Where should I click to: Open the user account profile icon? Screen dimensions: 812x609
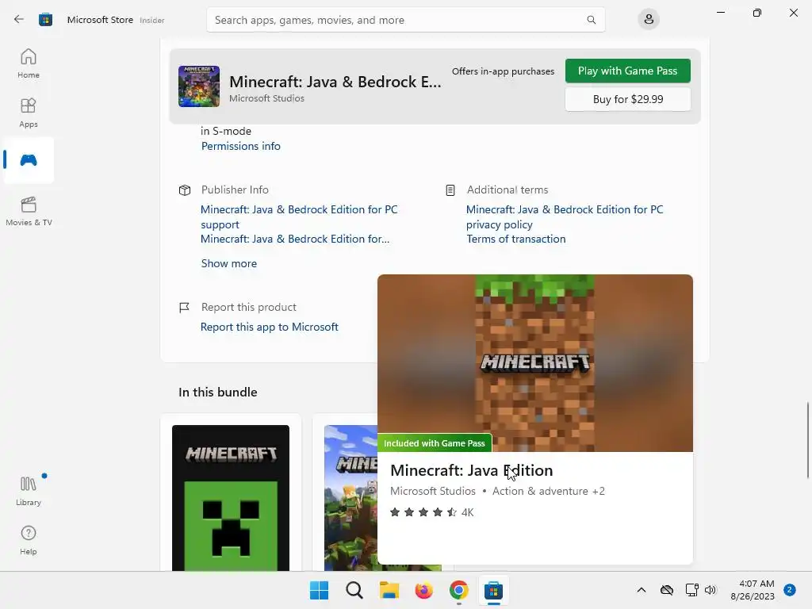(x=649, y=20)
